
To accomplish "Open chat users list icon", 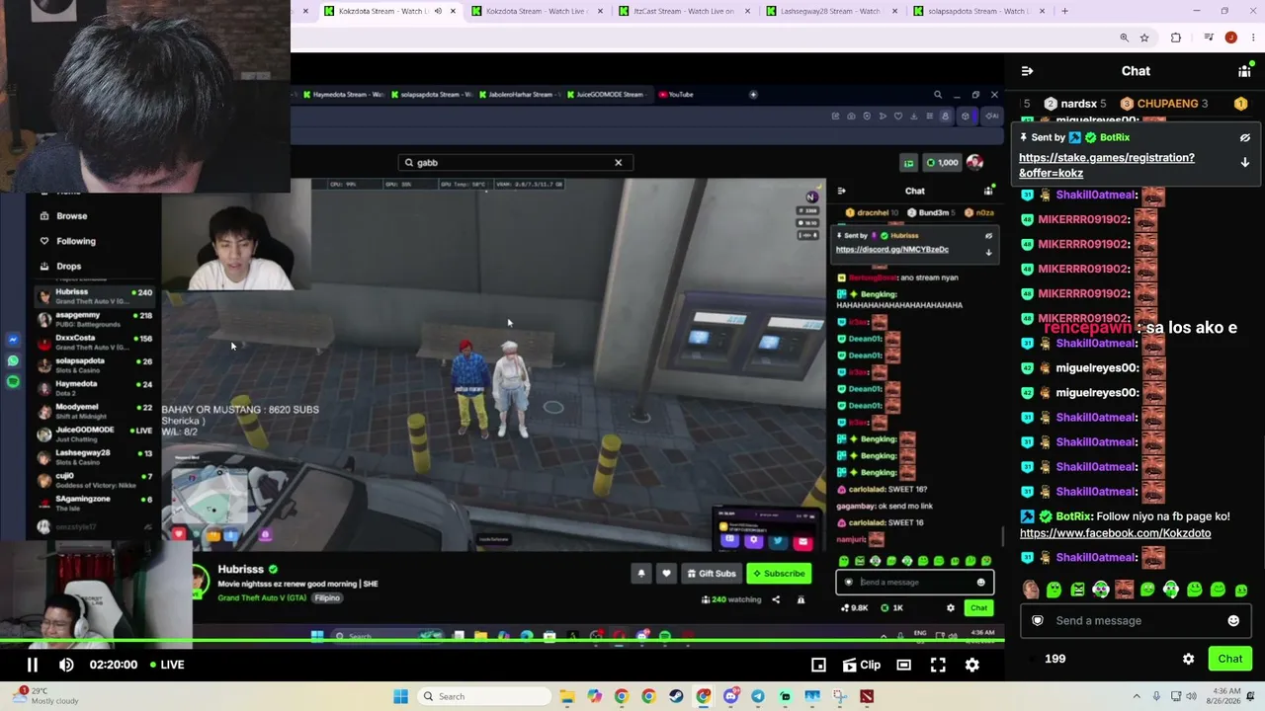I will (x=1244, y=71).
